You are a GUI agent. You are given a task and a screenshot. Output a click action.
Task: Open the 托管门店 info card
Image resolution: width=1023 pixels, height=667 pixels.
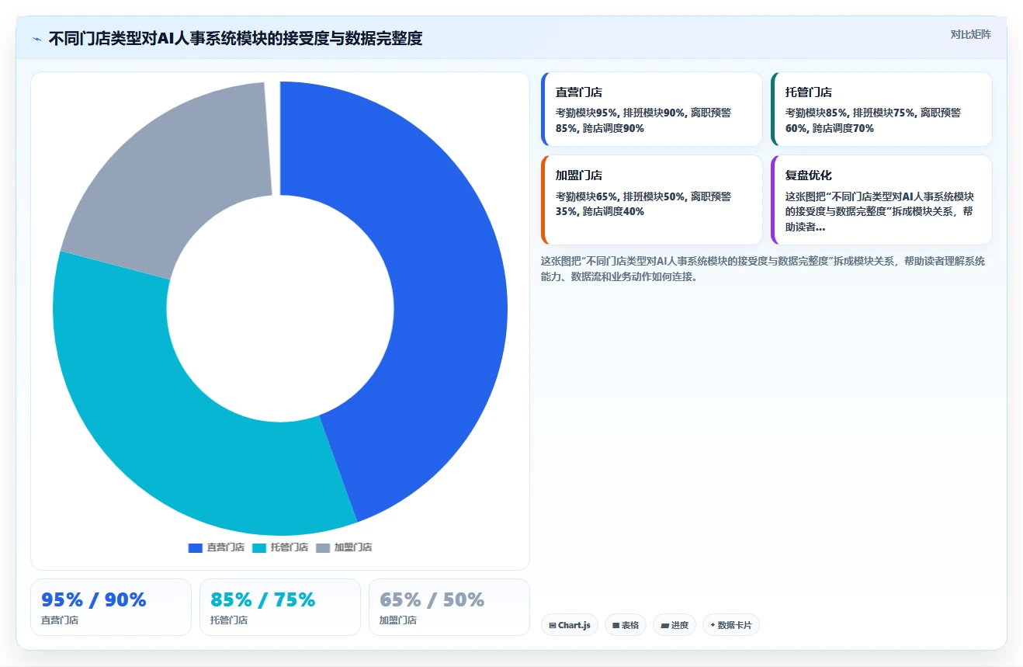(x=881, y=109)
